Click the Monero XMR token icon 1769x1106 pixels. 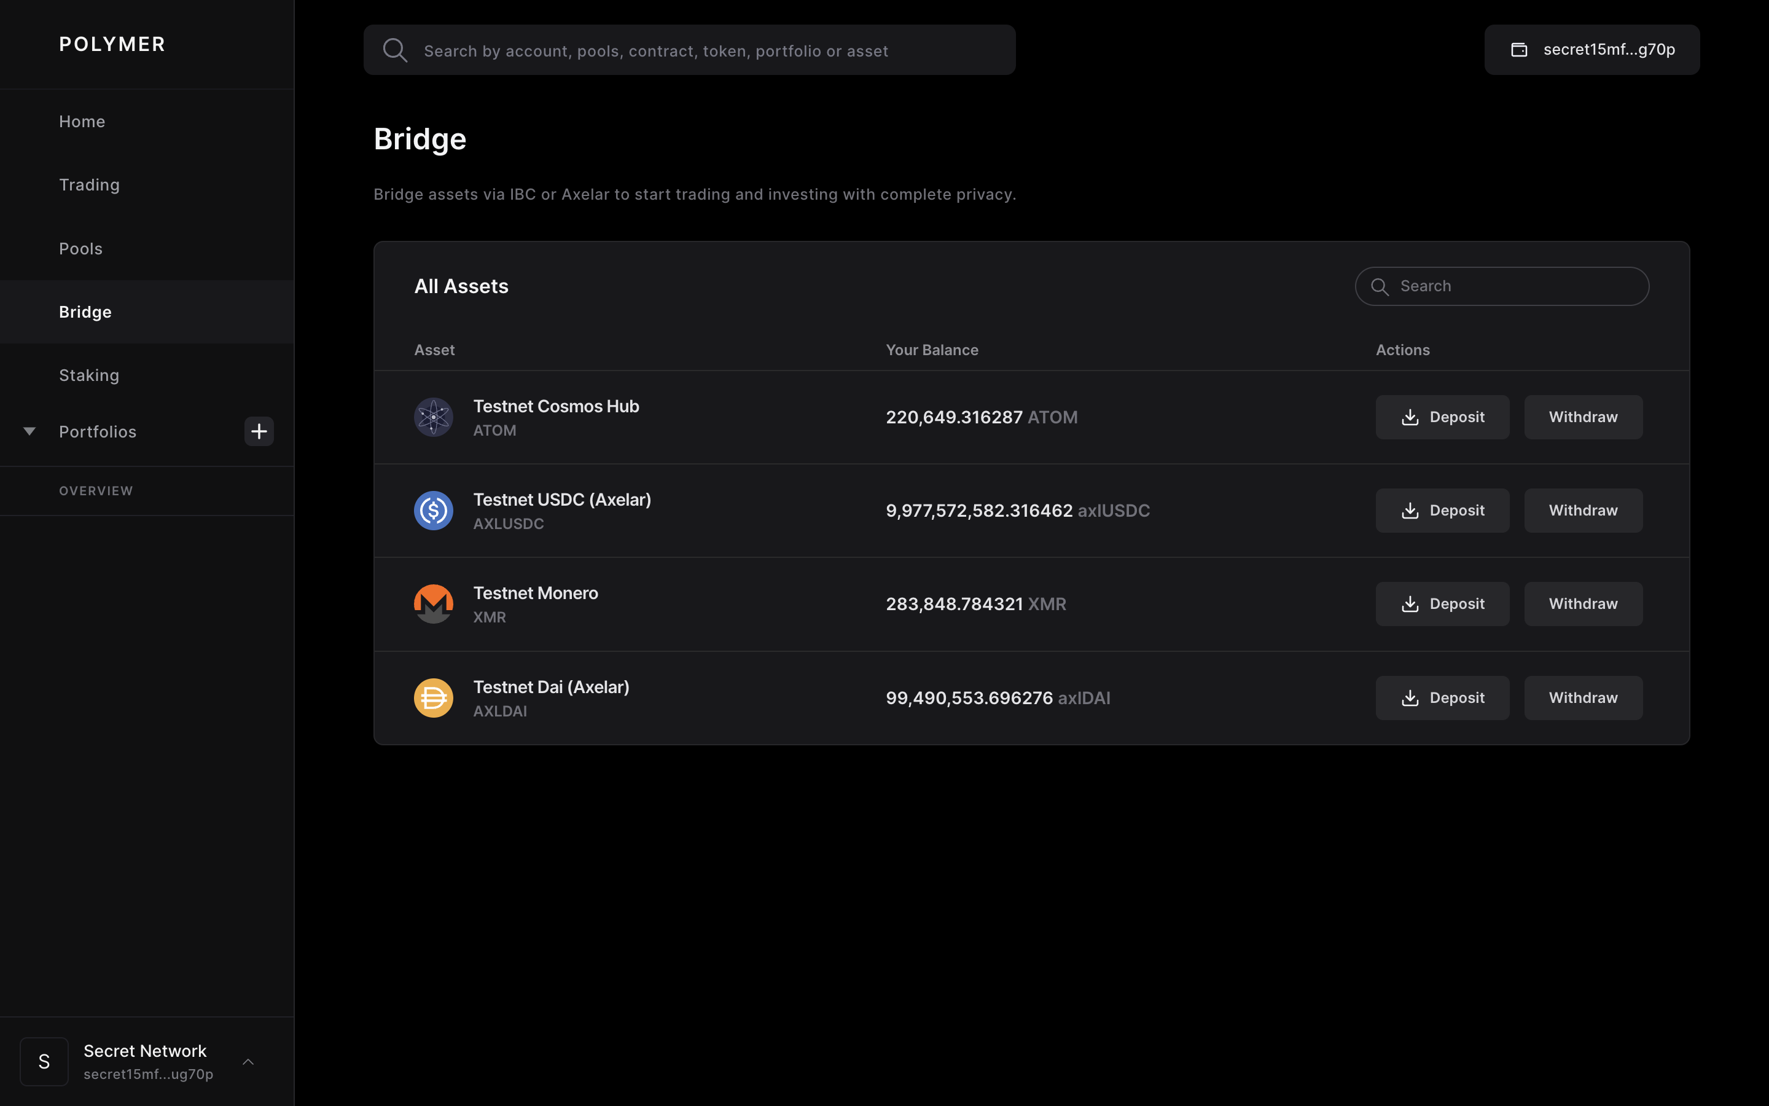point(434,604)
